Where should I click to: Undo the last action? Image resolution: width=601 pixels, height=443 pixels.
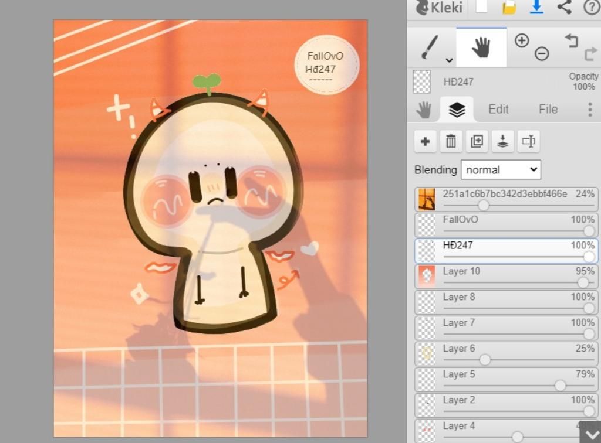[x=572, y=40]
